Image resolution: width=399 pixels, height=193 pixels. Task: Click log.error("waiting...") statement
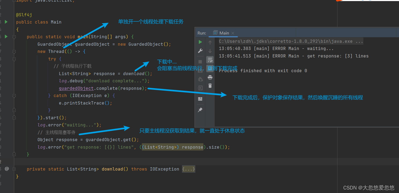(x=70, y=125)
